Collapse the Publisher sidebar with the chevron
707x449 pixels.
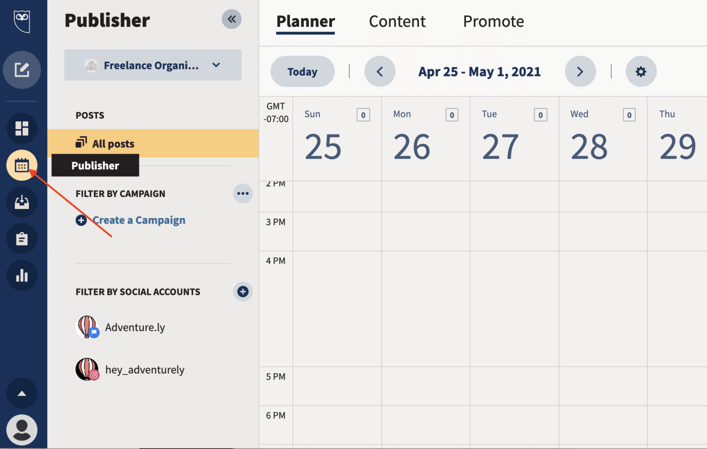pyautogui.click(x=232, y=19)
